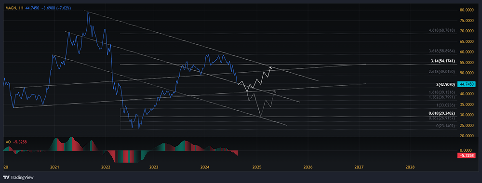Click the -3.6900 (-7.62%) change value
Screen dimensions: 482x183
click(56, 8)
